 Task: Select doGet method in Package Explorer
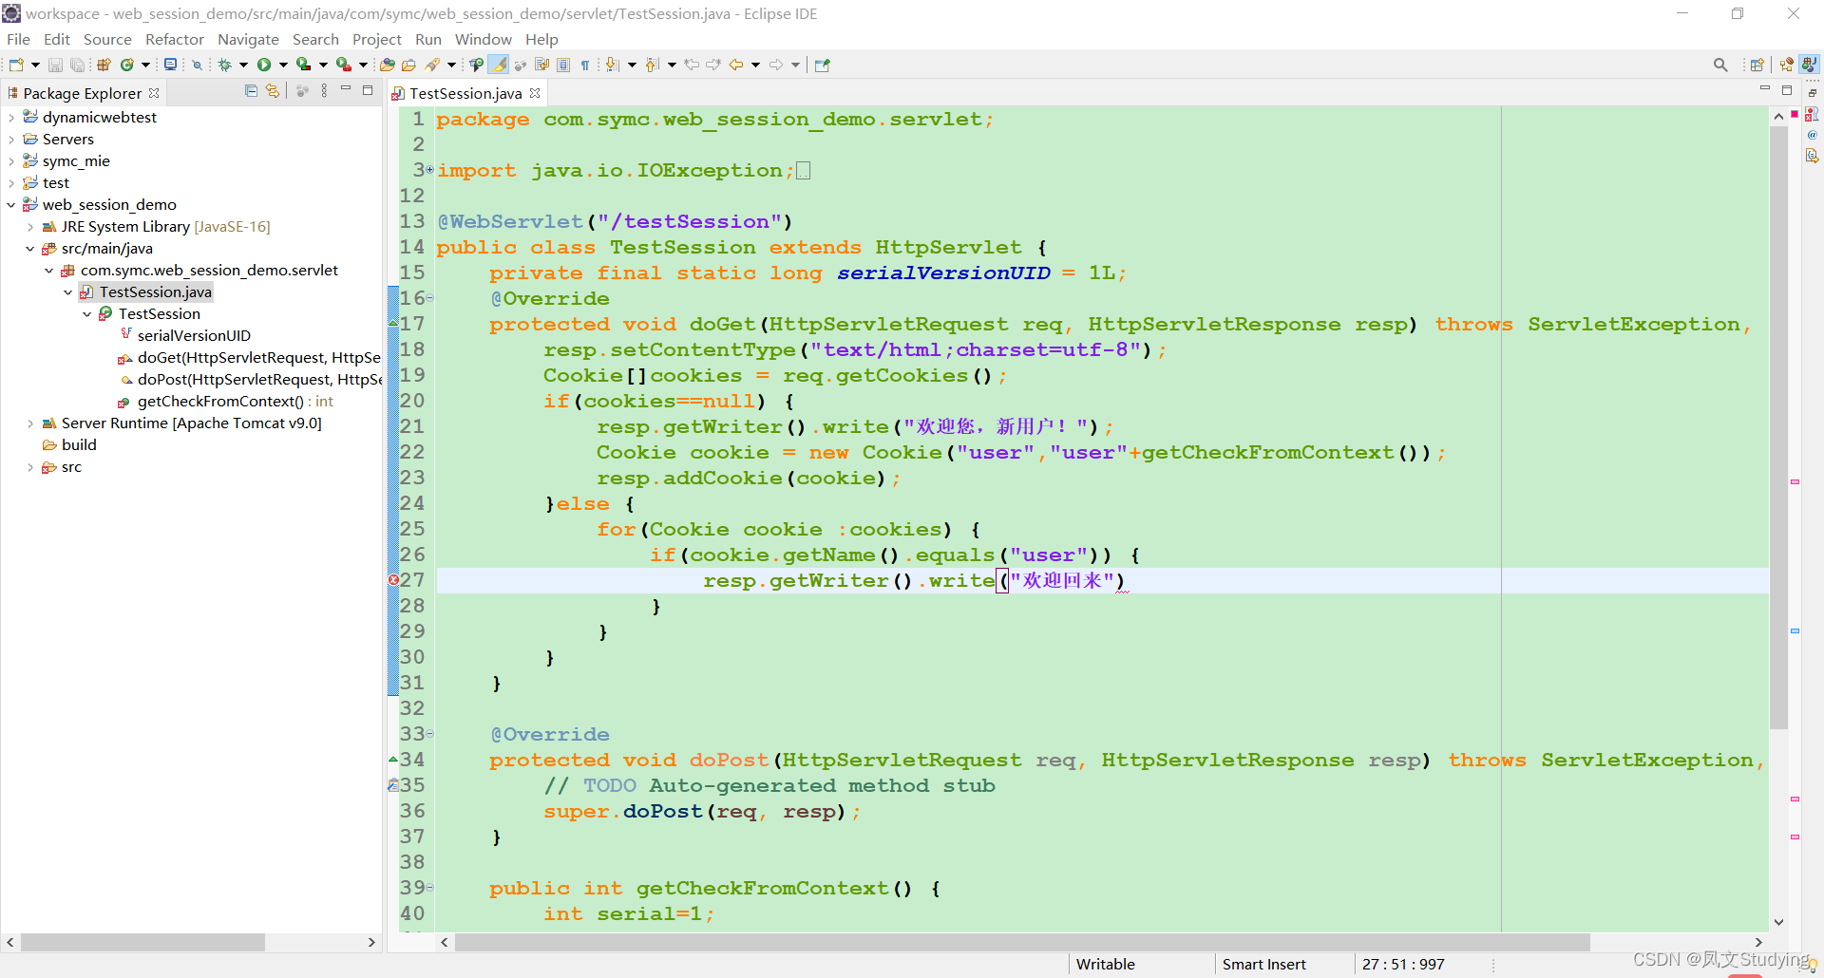point(249,358)
